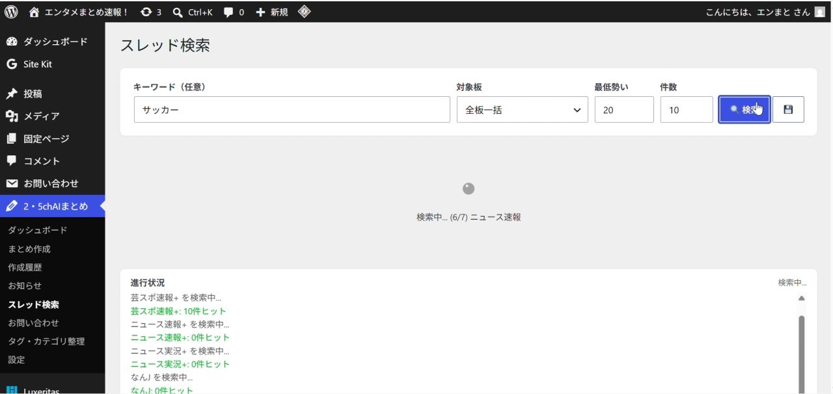Click the お問い合わせ envelope icon

tap(12, 183)
